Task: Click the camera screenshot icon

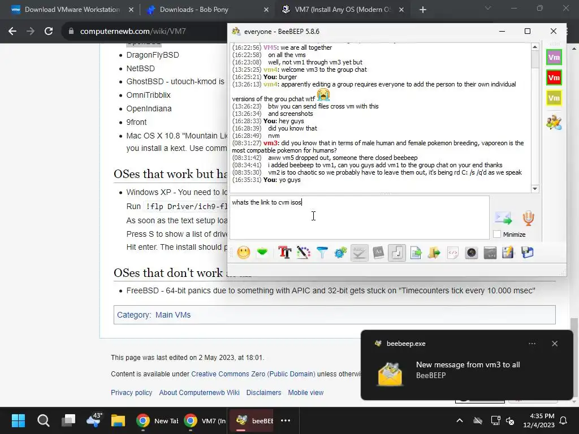Action: coord(472,253)
